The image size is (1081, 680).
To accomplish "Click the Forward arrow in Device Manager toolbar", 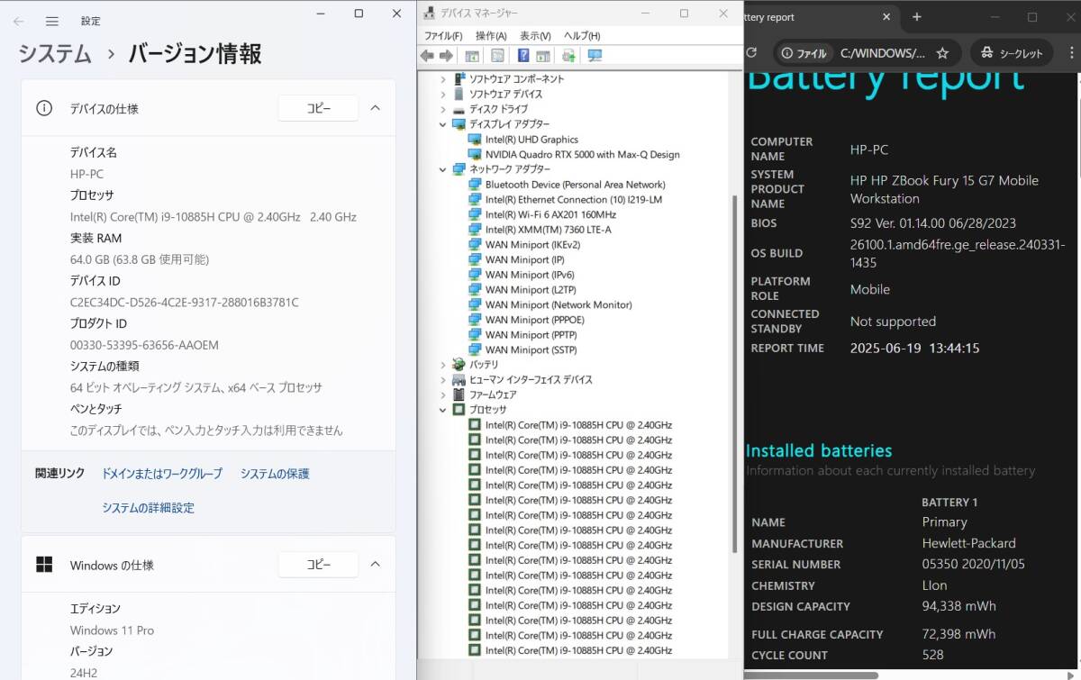I will point(446,56).
